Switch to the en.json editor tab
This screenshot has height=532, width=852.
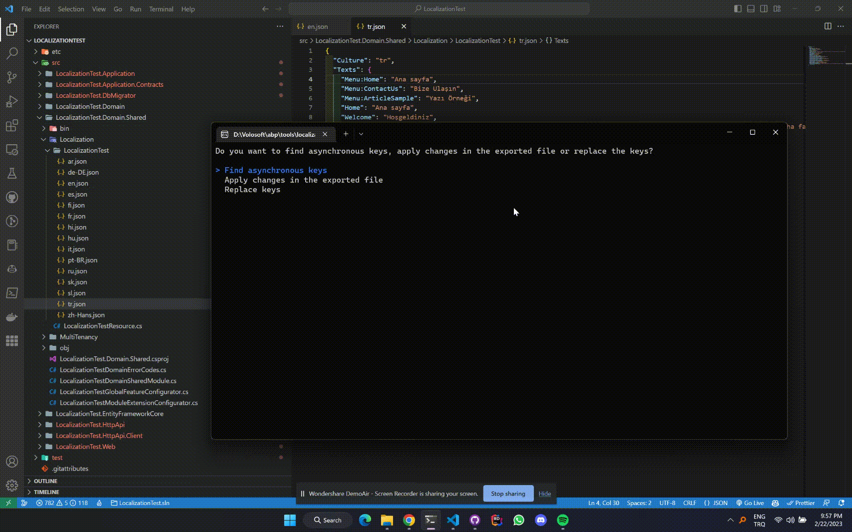317,26
